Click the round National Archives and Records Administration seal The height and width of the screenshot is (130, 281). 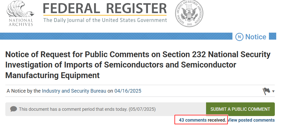click(x=189, y=14)
